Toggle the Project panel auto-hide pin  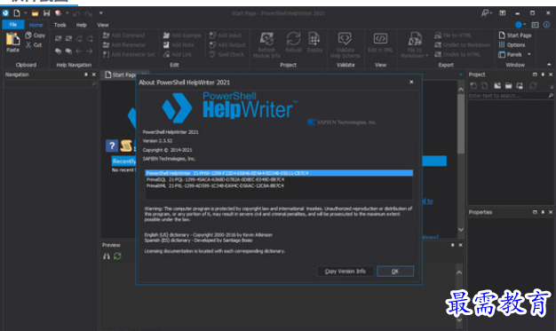(x=543, y=75)
